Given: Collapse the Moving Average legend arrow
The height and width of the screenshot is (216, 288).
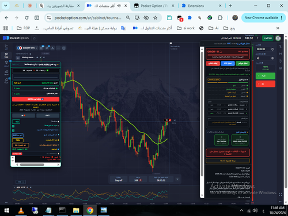Looking at the screenshot, I should [x=18, y=58].
